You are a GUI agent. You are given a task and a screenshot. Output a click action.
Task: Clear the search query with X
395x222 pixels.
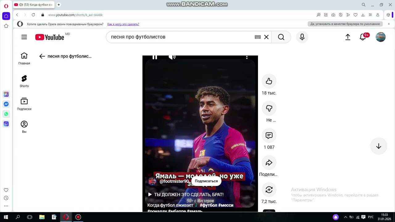tap(266, 37)
